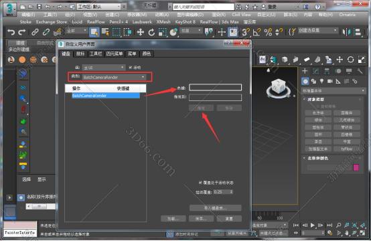Open the Hierarchy command panel tab
The image size is (371, 241).
click(327, 71)
